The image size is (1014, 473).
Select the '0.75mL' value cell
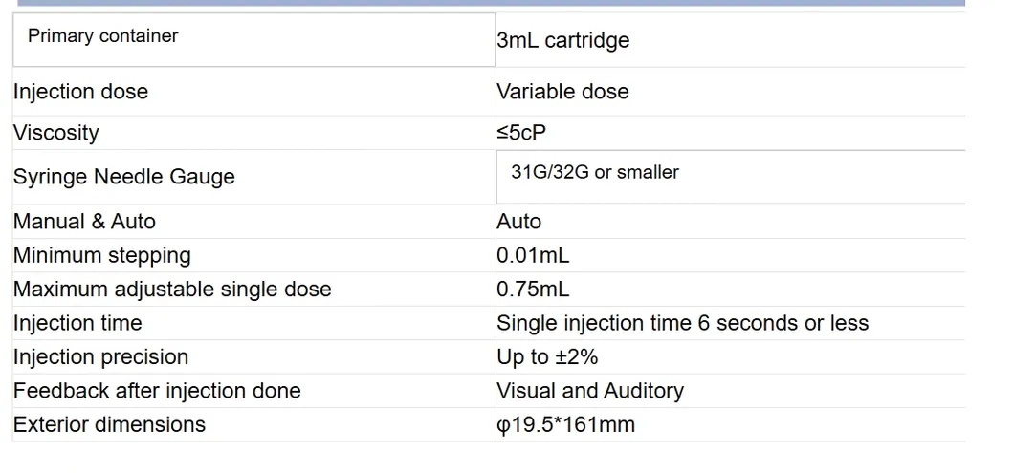click(533, 290)
